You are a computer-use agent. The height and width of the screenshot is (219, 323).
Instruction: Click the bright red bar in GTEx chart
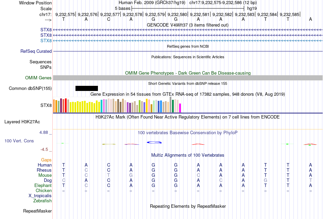tap(66, 106)
